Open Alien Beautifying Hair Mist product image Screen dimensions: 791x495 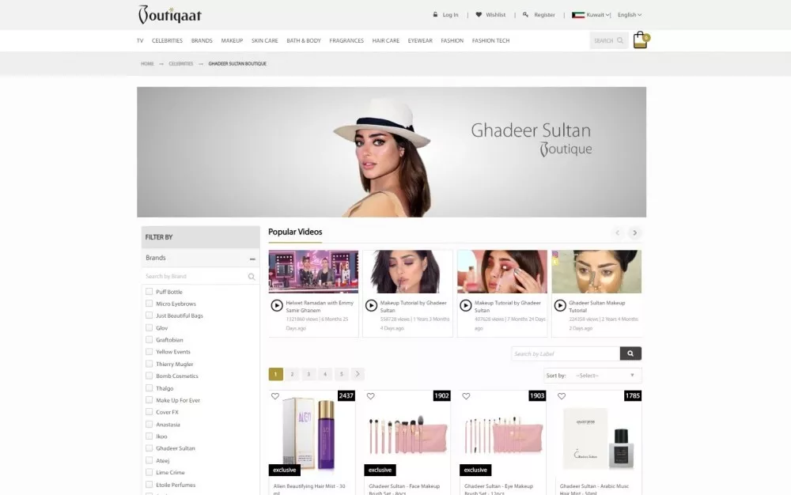coord(312,433)
